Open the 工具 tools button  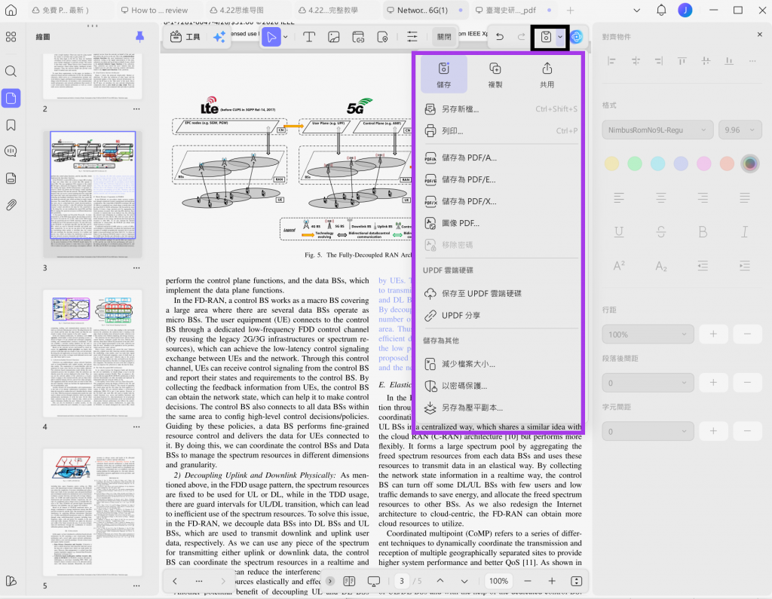pyautogui.click(x=185, y=37)
